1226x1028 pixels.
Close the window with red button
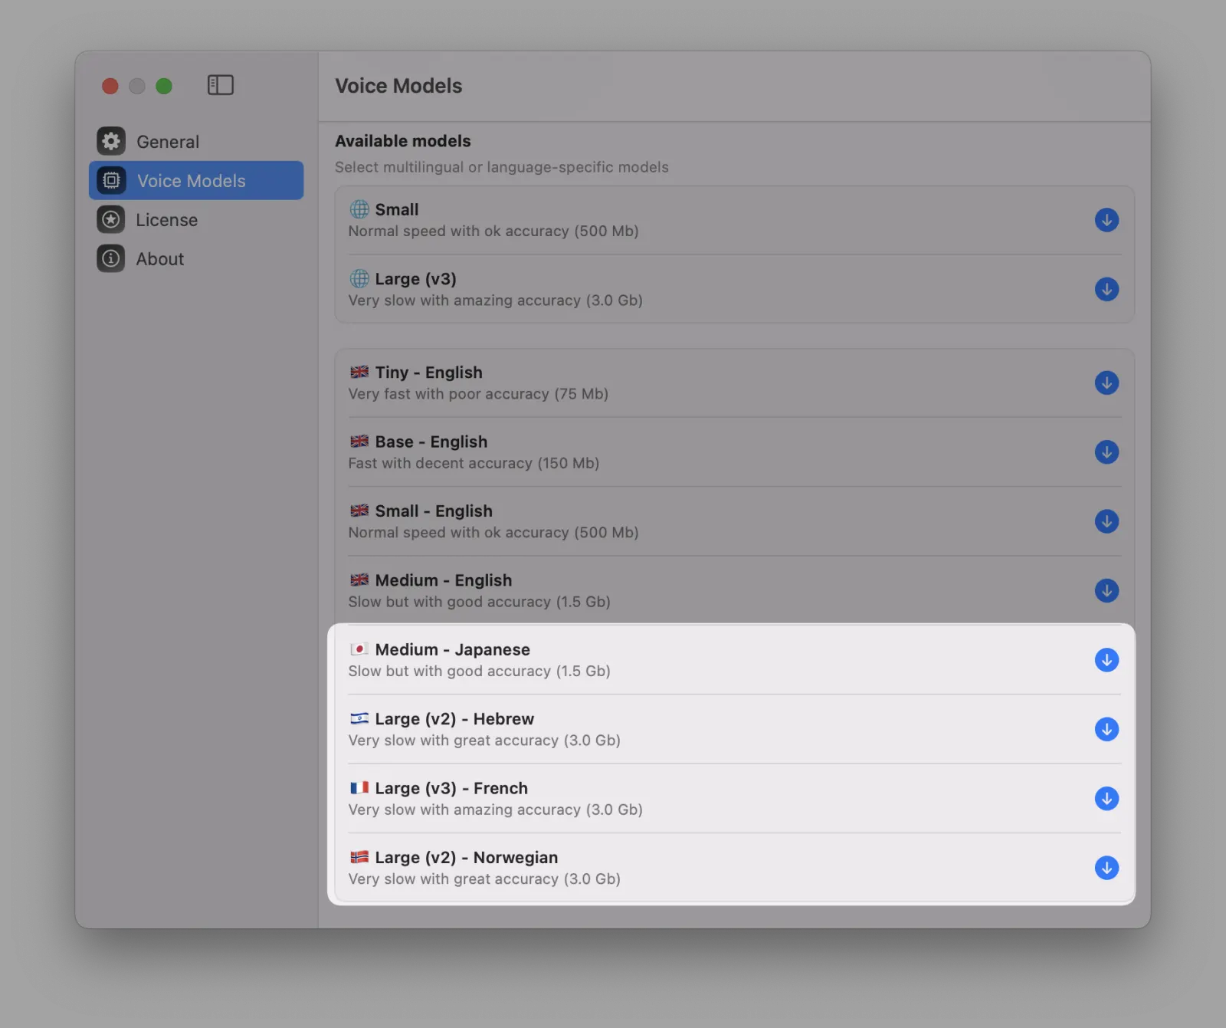click(110, 86)
